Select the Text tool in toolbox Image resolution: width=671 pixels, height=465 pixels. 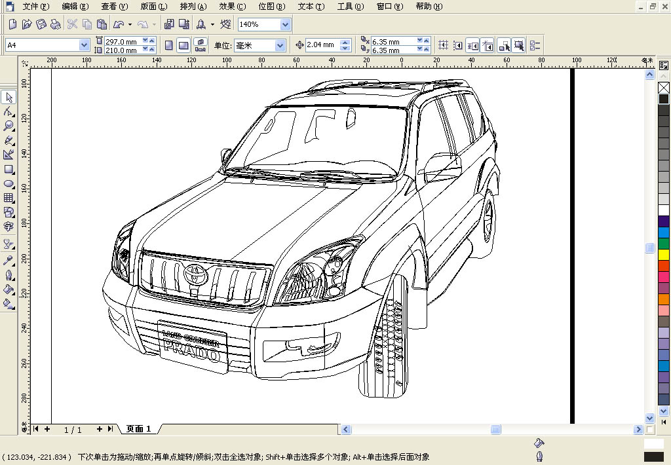click(x=9, y=227)
